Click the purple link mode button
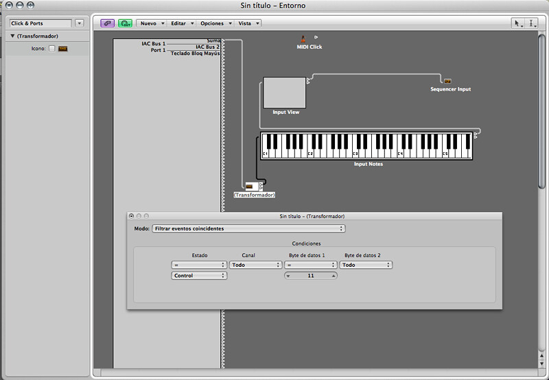 point(107,23)
